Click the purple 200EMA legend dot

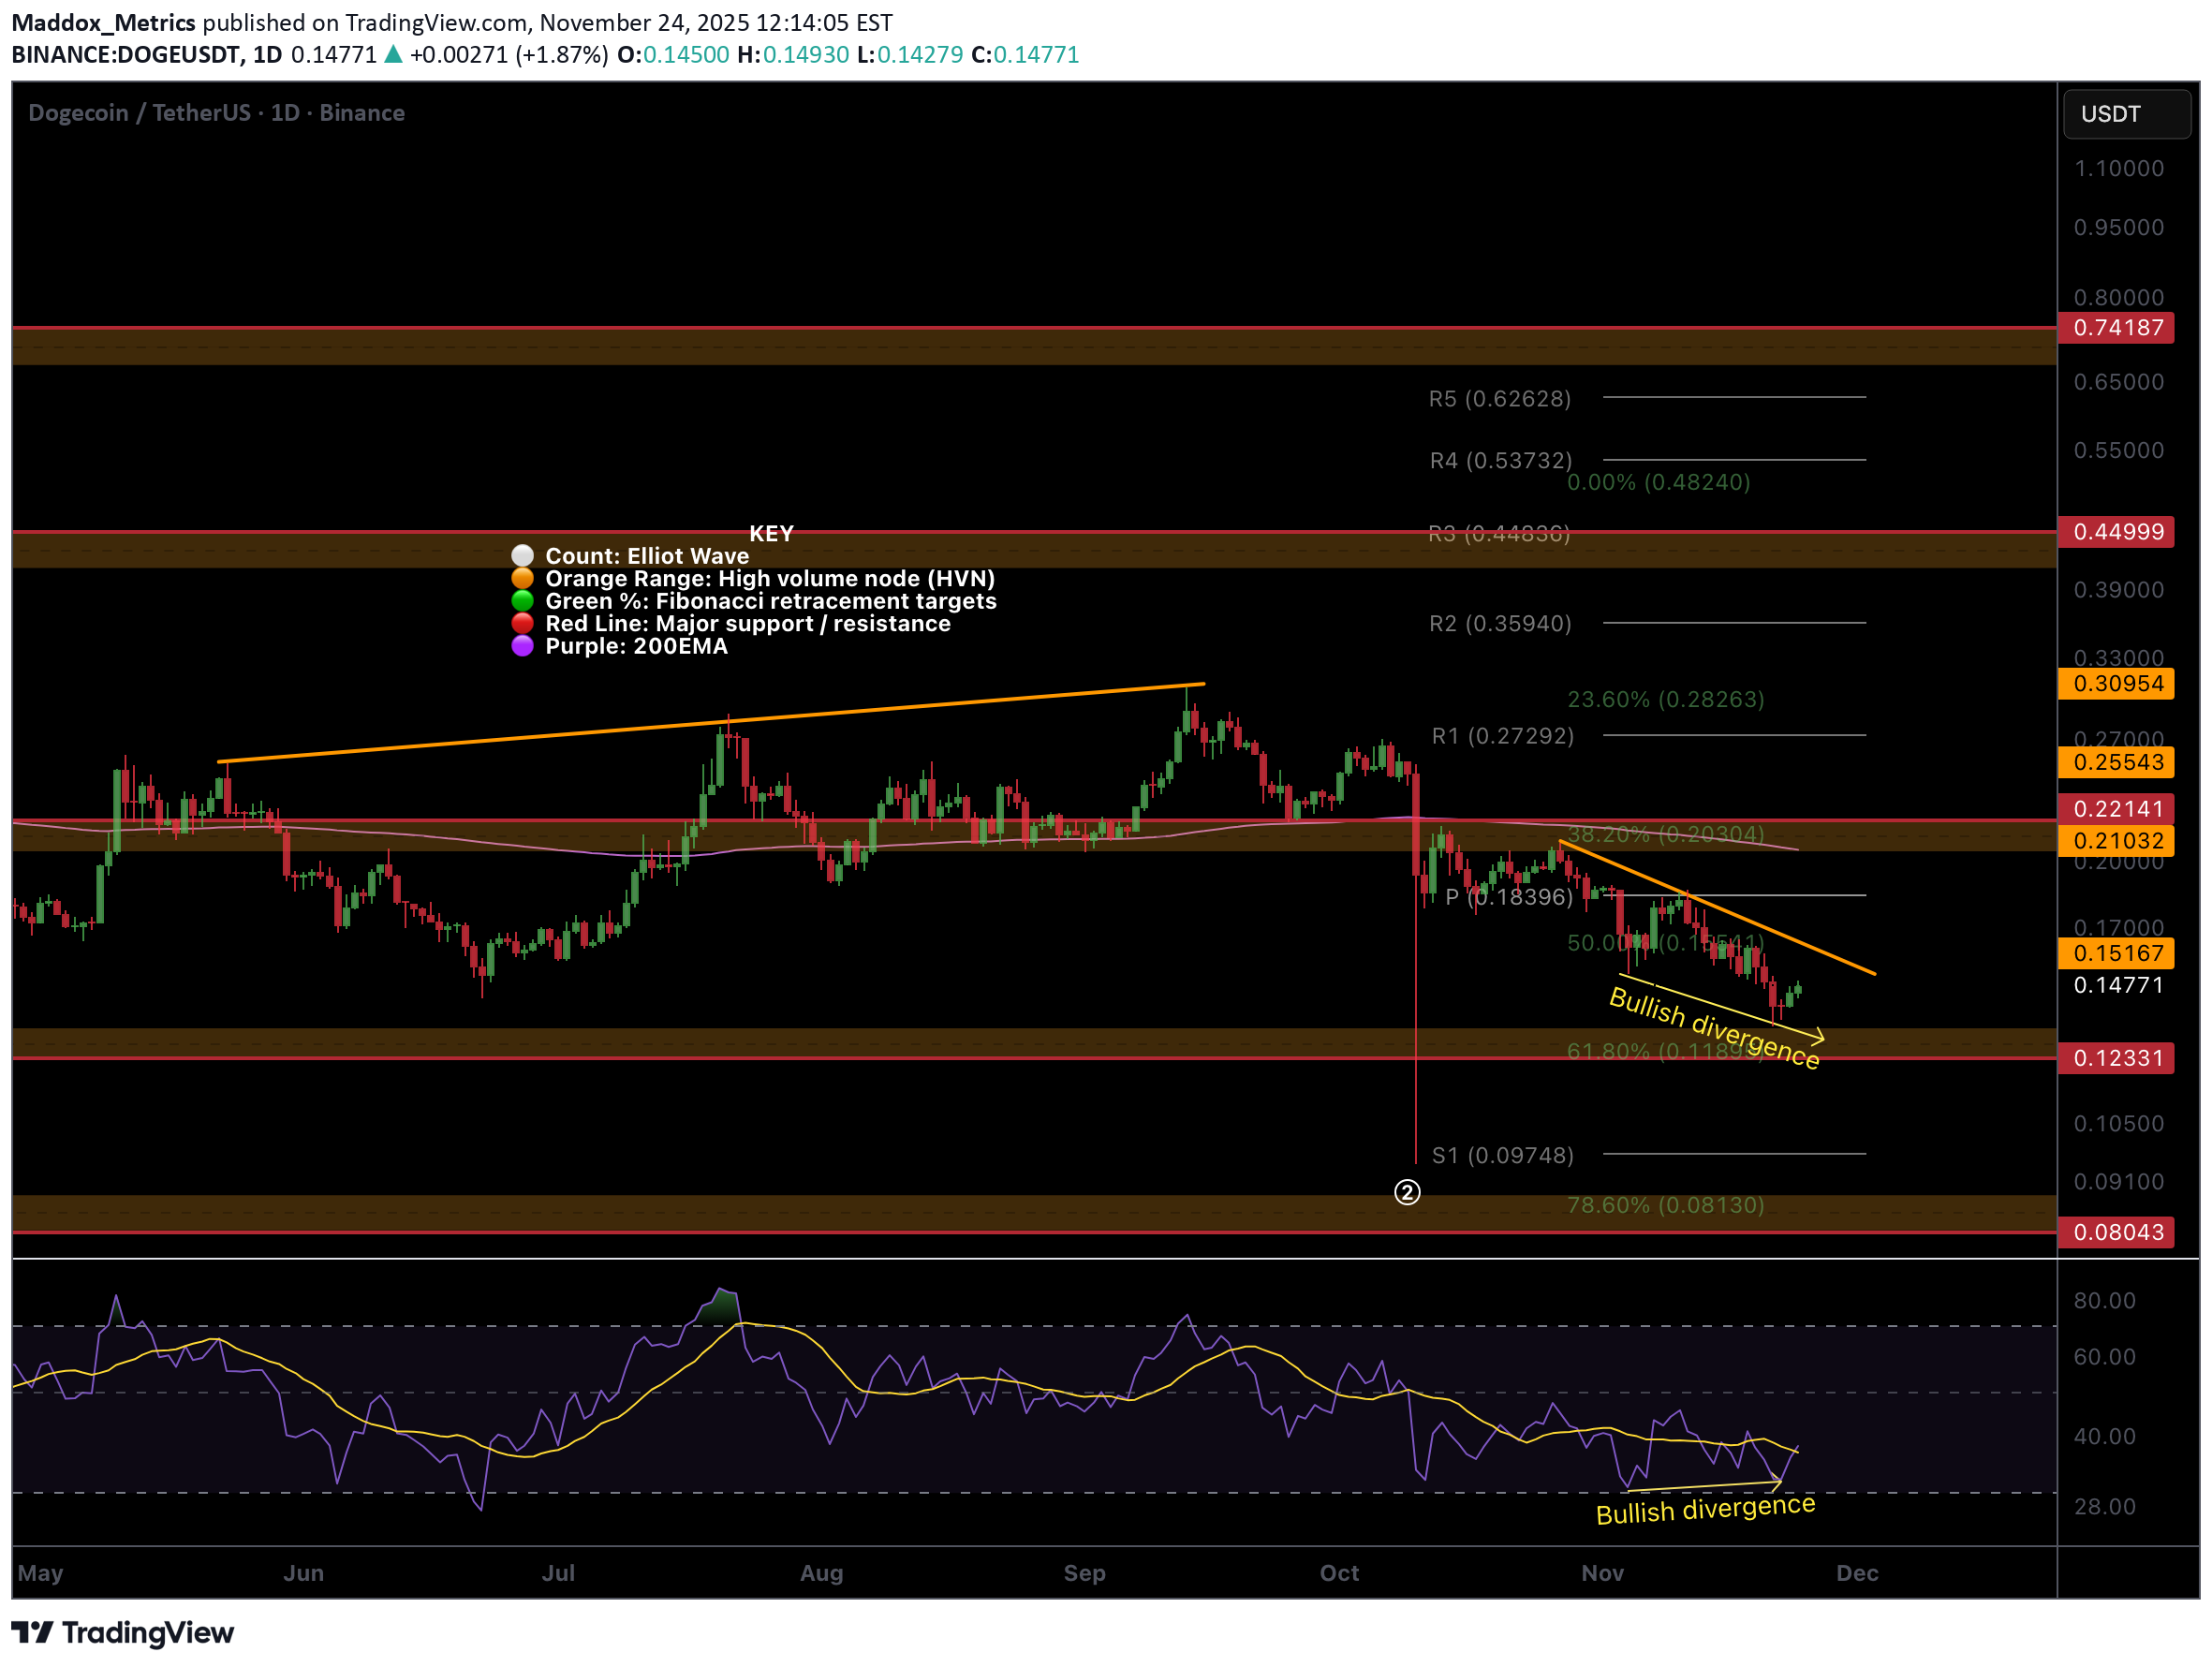[522, 646]
